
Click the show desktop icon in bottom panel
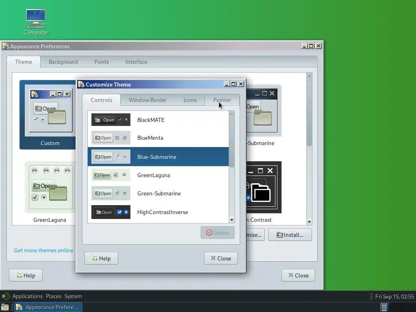point(5,307)
